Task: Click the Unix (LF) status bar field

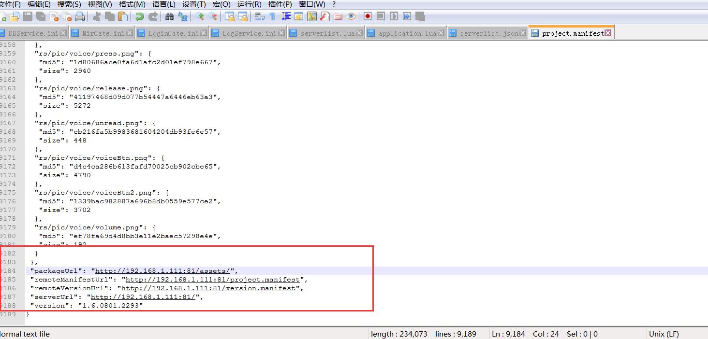Action: (664, 334)
